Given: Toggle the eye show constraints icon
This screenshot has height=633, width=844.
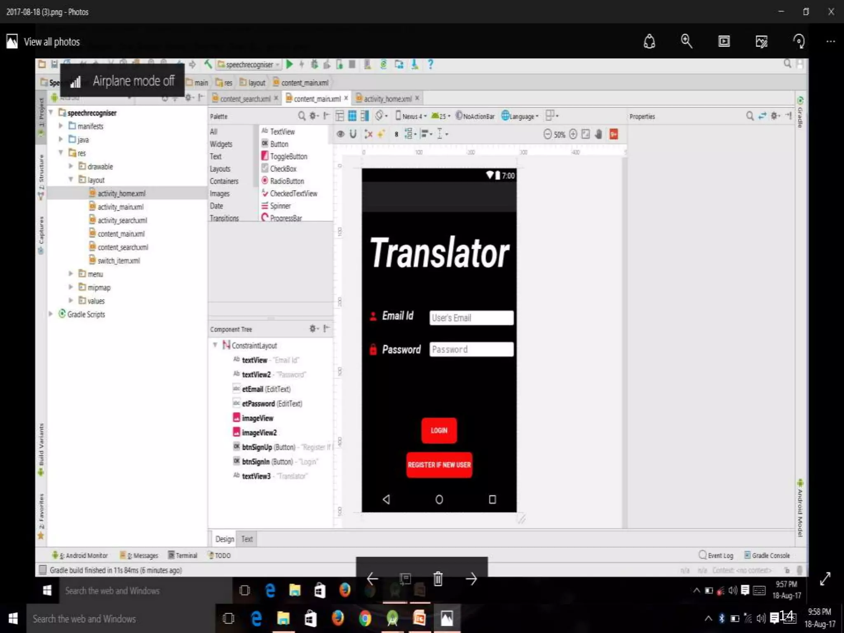Looking at the screenshot, I should [x=340, y=134].
